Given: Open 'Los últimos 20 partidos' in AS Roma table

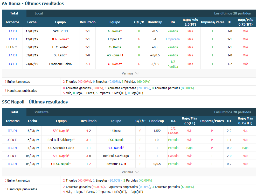Looking at the screenshot, I should [x=232, y=13].
